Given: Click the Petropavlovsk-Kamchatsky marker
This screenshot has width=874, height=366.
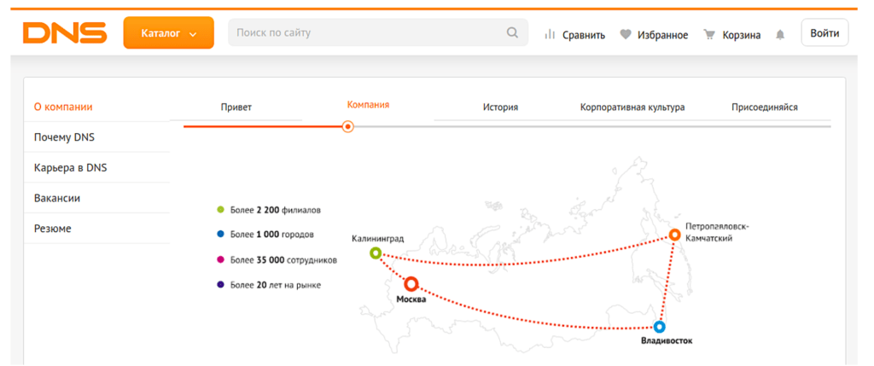Looking at the screenshot, I should (x=674, y=235).
